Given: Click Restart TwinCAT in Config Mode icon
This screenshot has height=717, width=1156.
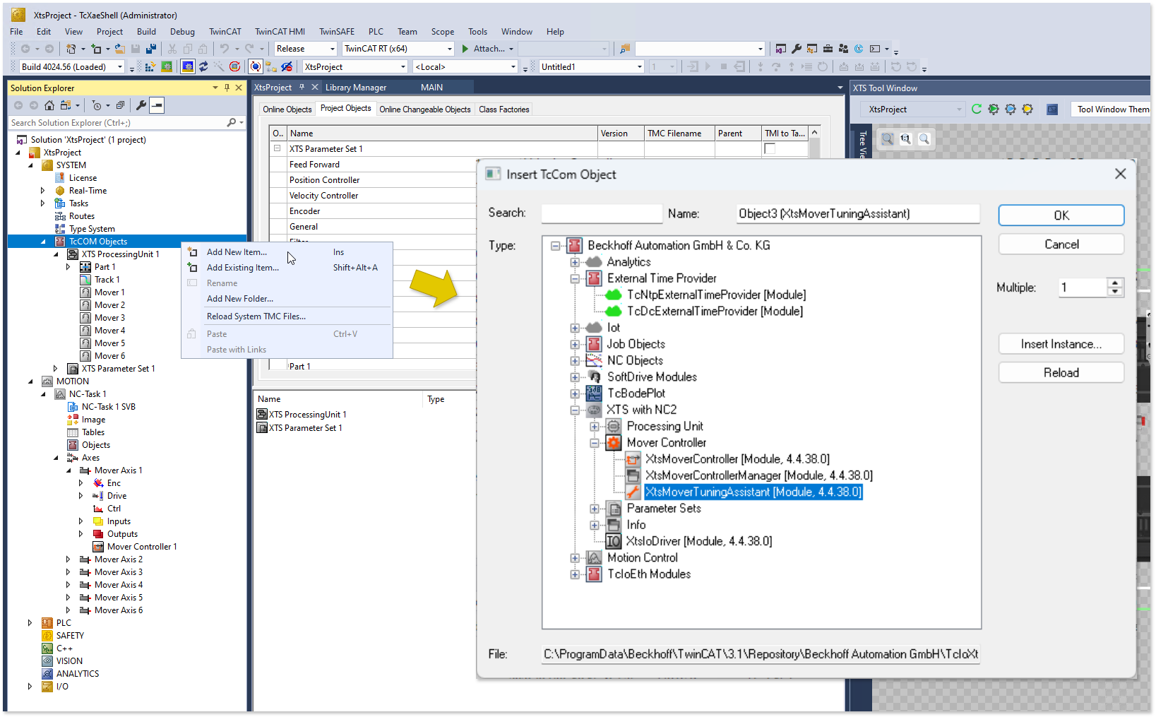Looking at the screenshot, I should tap(188, 66).
